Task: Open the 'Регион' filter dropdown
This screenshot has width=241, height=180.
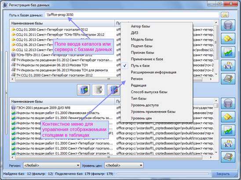Action: pos(52,165)
